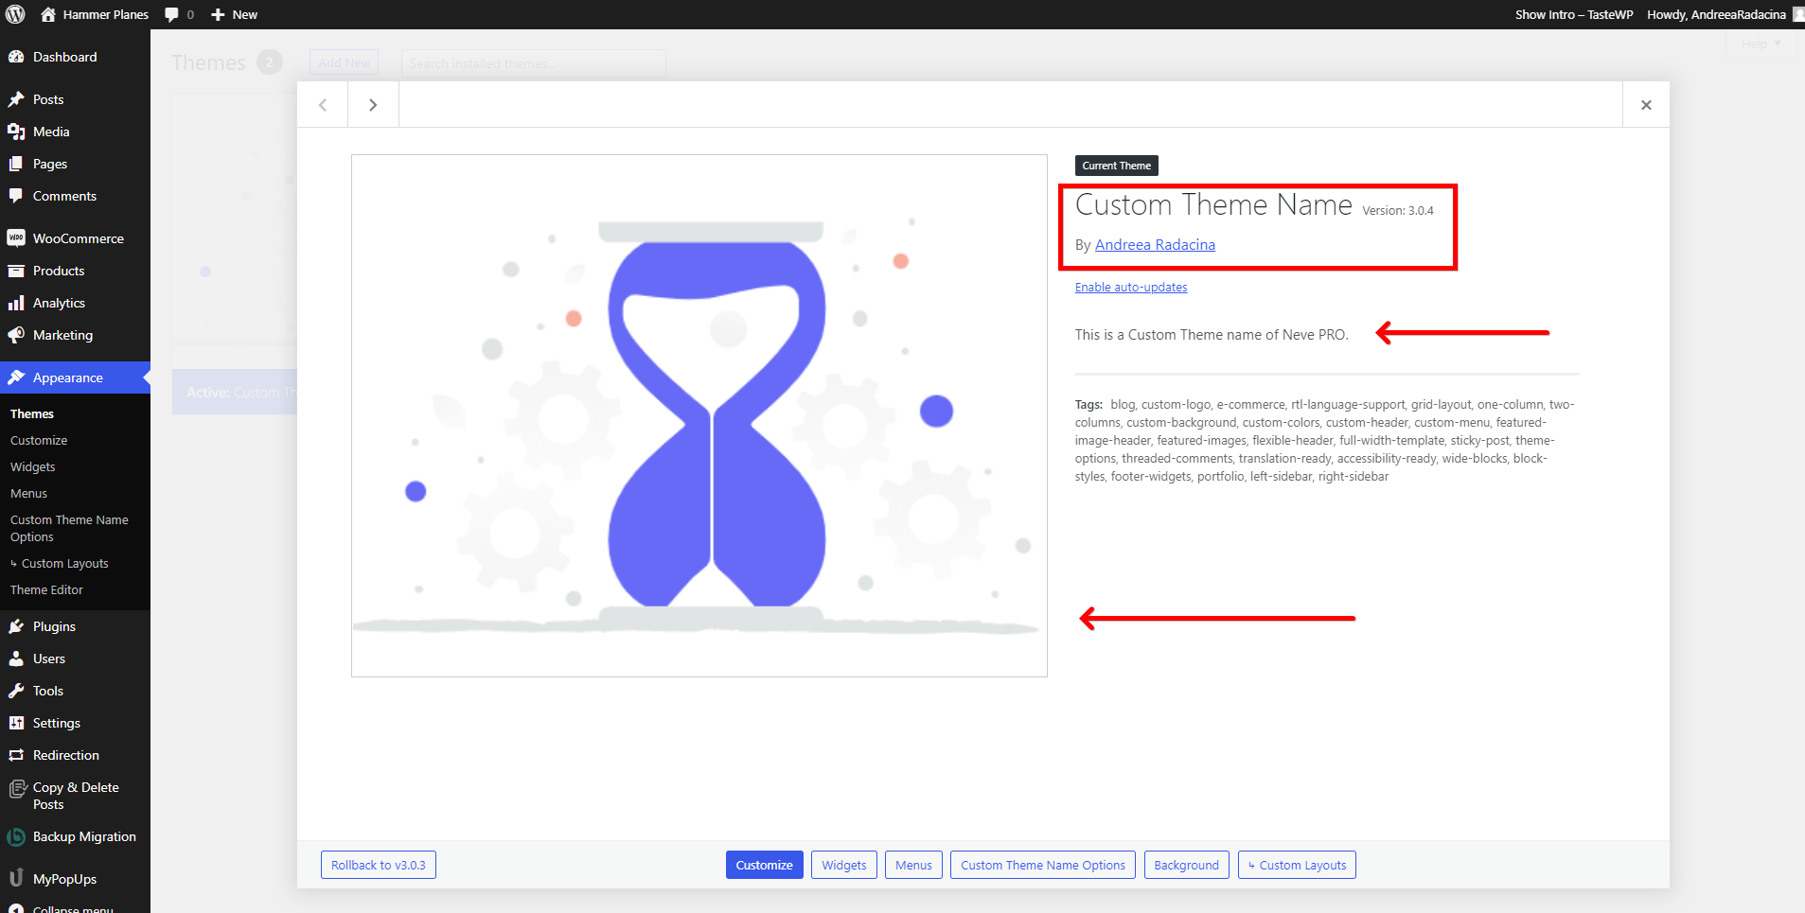This screenshot has width=1805, height=913.
Task: Open the Media library icon
Action: click(x=18, y=131)
